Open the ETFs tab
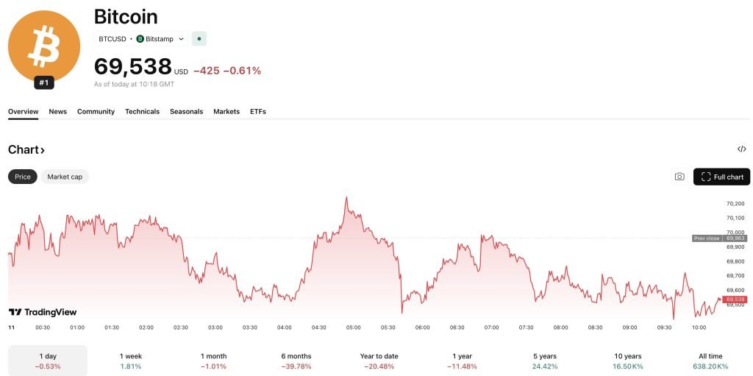Viewport: 753px width, 376px height. pos(257,112)
